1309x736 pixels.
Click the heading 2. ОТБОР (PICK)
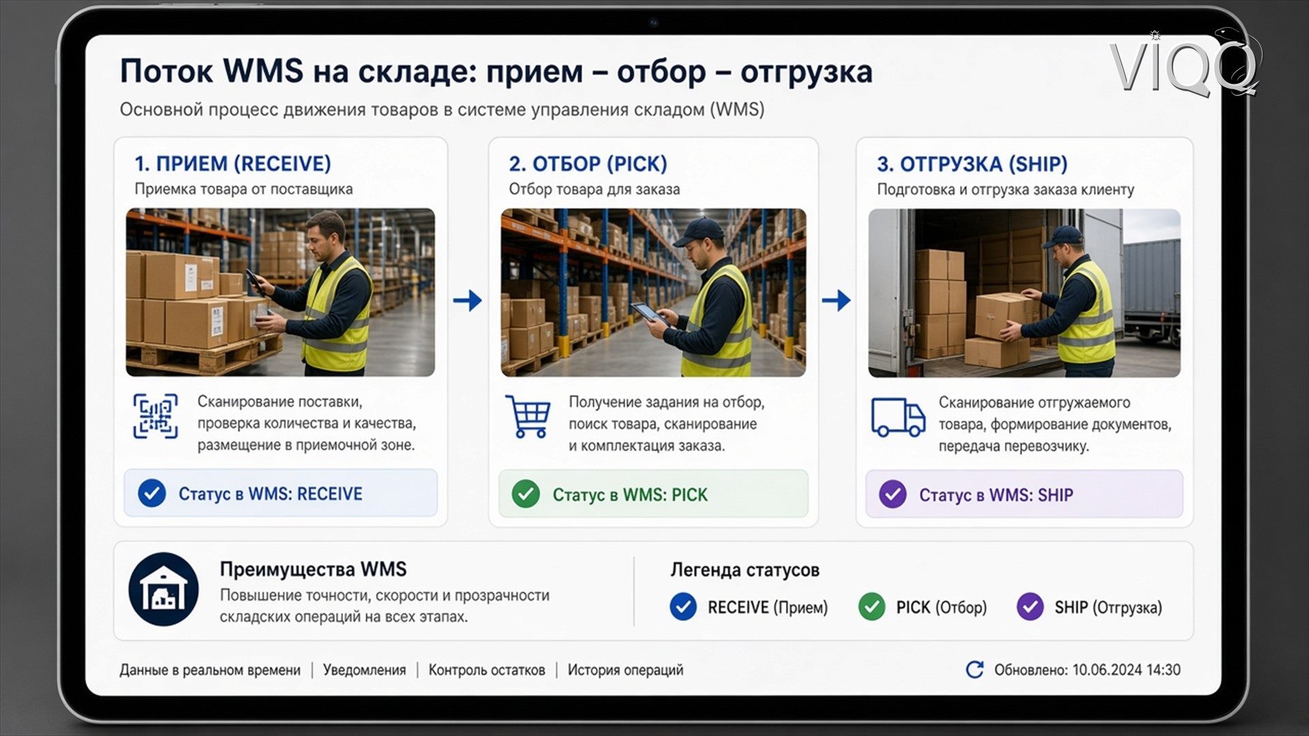pyautogui.click(x=588, y=164)
